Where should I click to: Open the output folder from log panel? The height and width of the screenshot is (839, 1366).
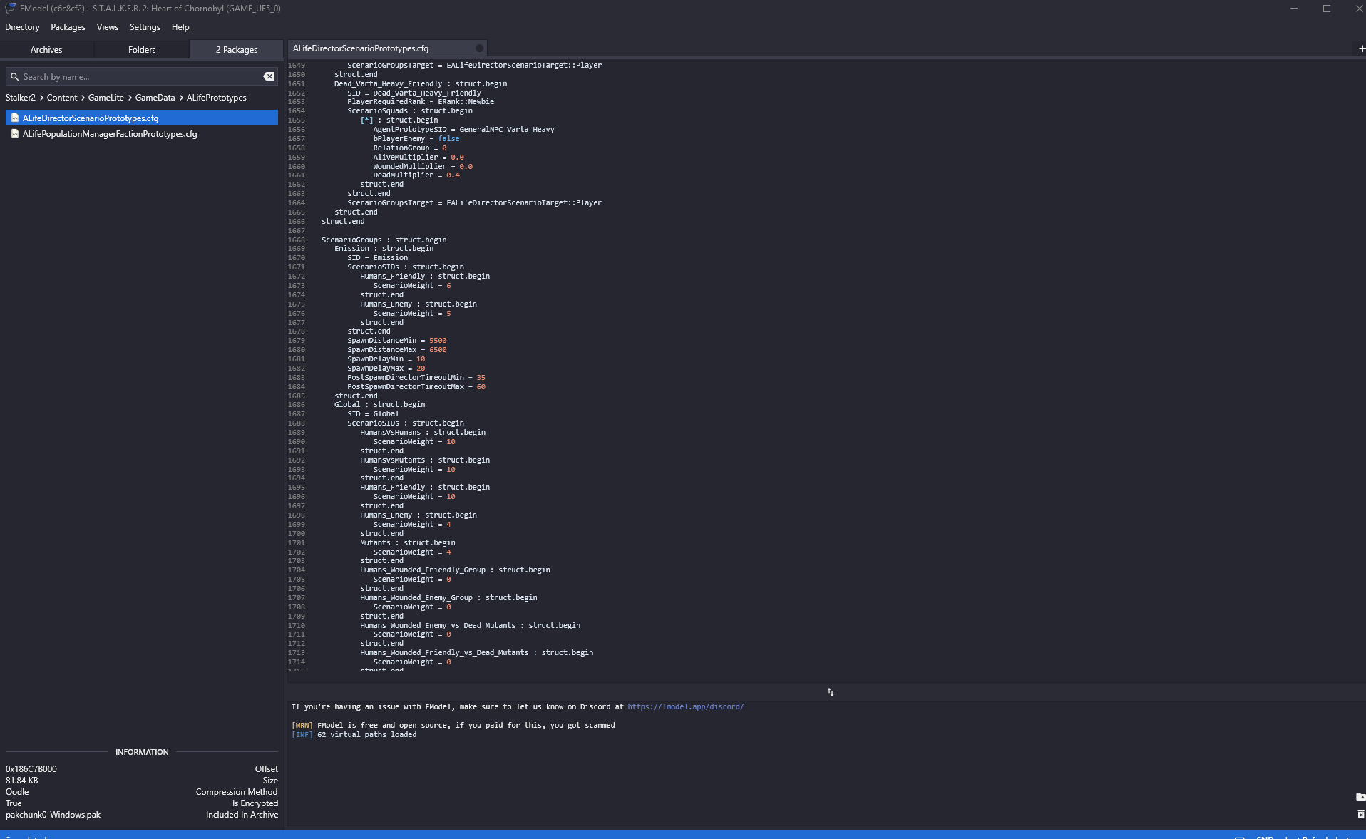1360,797
